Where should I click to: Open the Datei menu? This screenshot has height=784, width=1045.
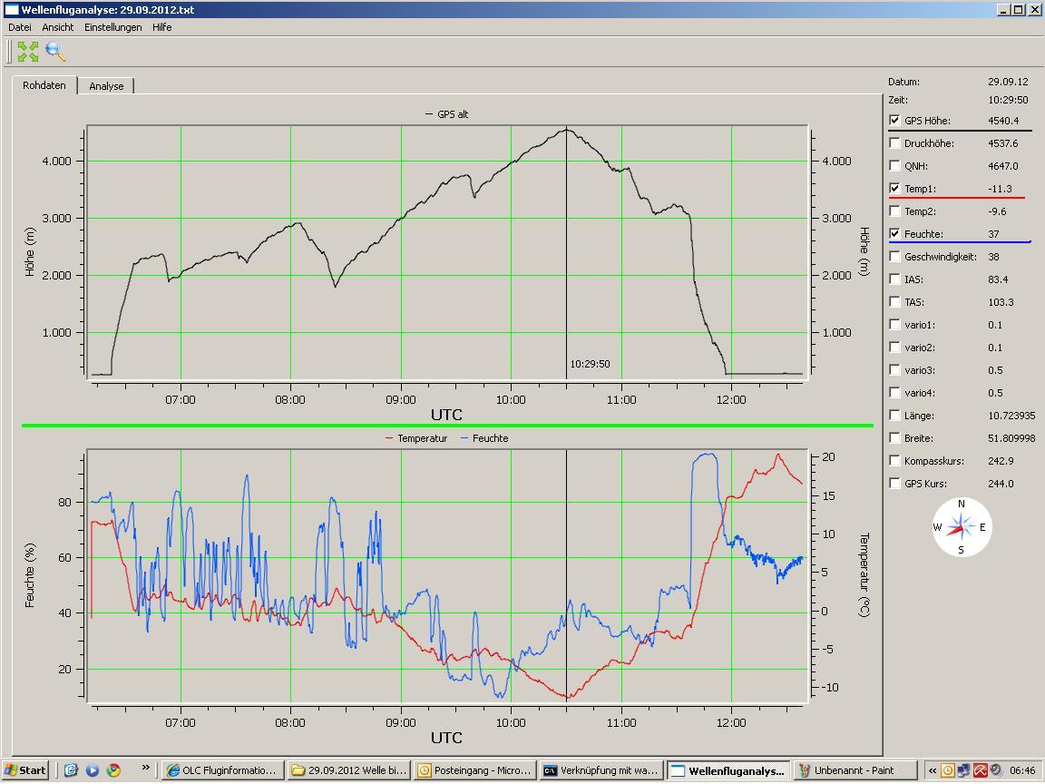19,27
